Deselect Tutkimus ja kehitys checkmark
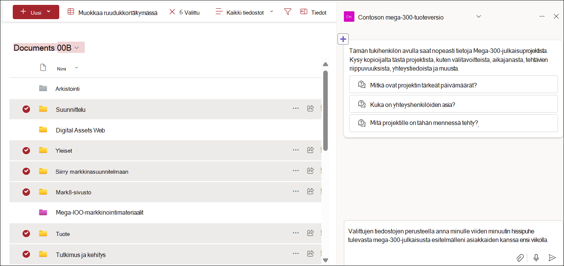 pyautogui.click(x=26, y=254)
